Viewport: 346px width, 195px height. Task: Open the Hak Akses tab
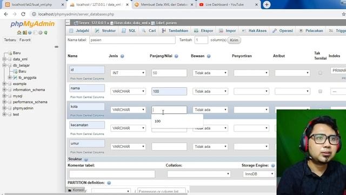tap(254, 31)
